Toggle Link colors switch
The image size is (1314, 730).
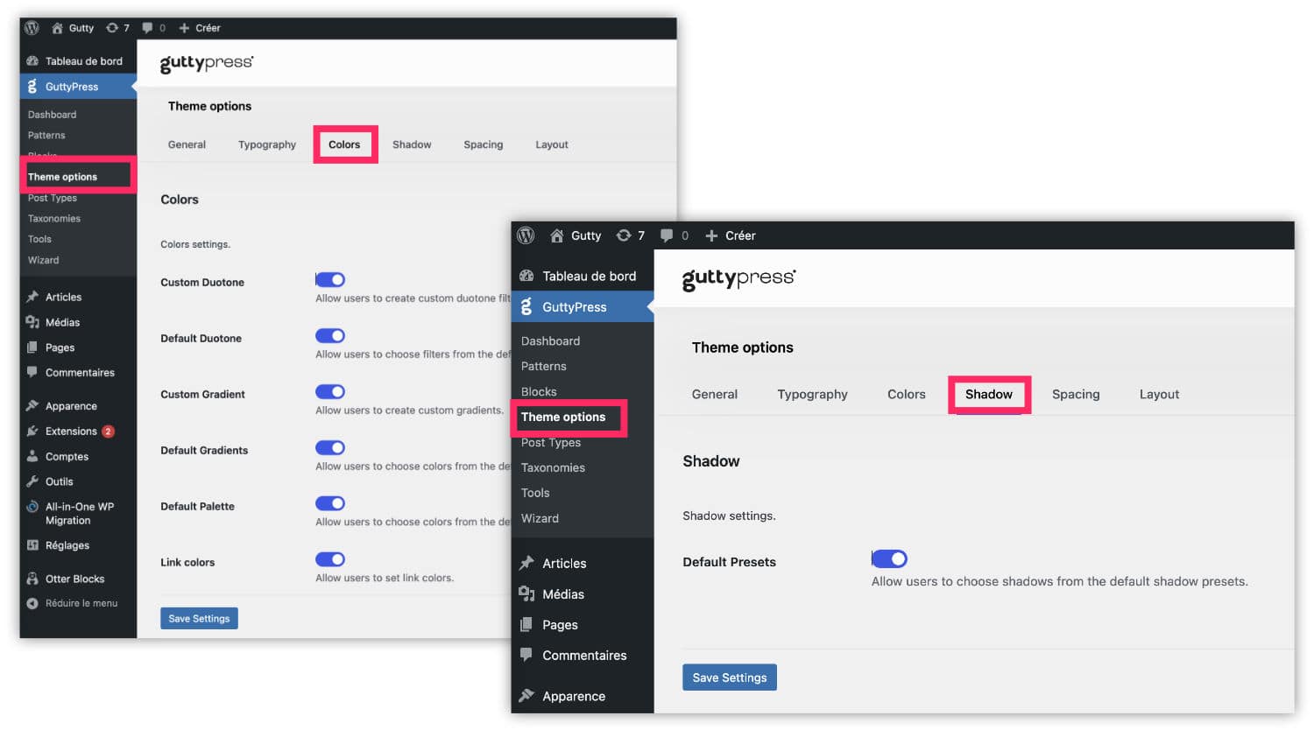pyautogui.click(x=330, y=559)
